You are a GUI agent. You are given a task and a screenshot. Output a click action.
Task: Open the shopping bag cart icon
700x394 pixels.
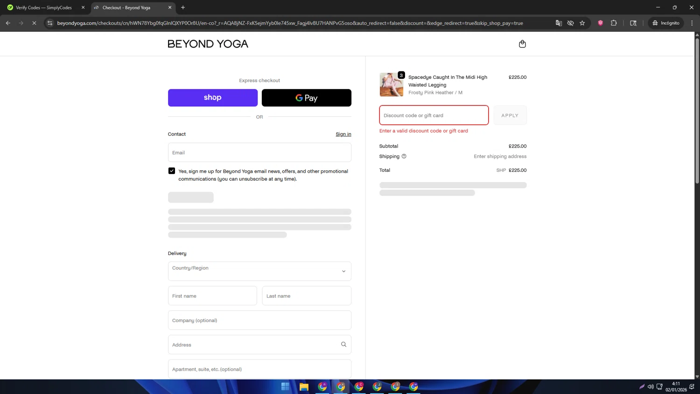522,44
